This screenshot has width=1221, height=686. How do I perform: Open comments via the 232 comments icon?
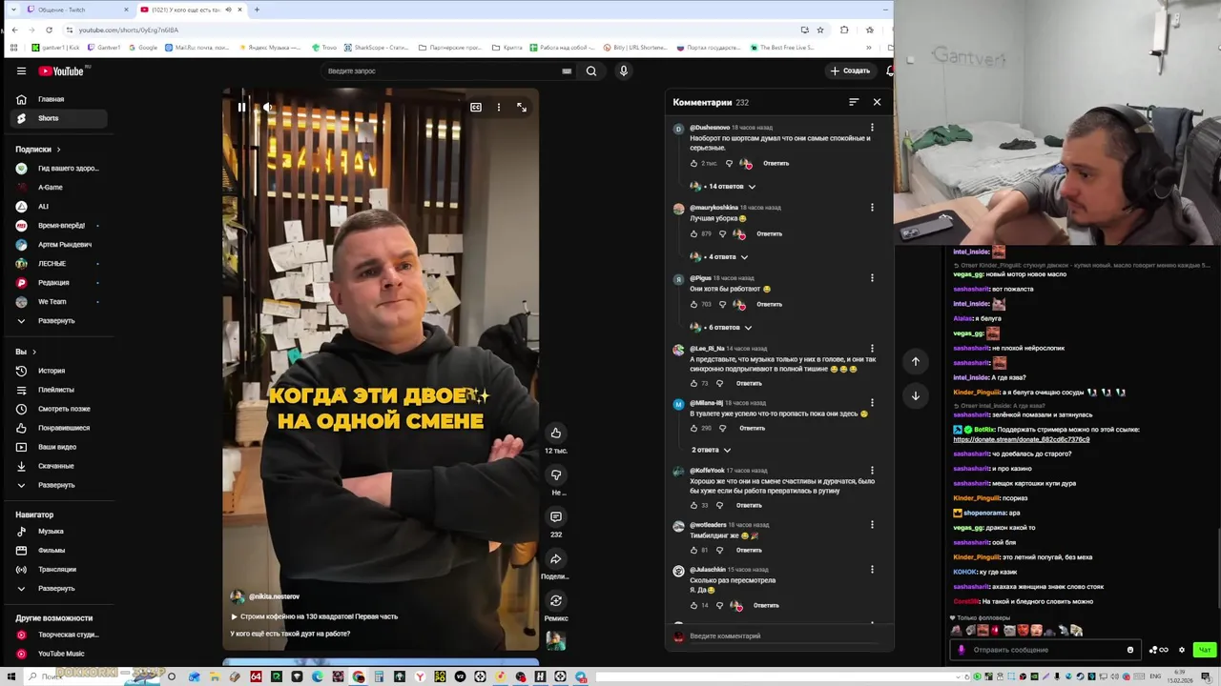coord(556,517)
